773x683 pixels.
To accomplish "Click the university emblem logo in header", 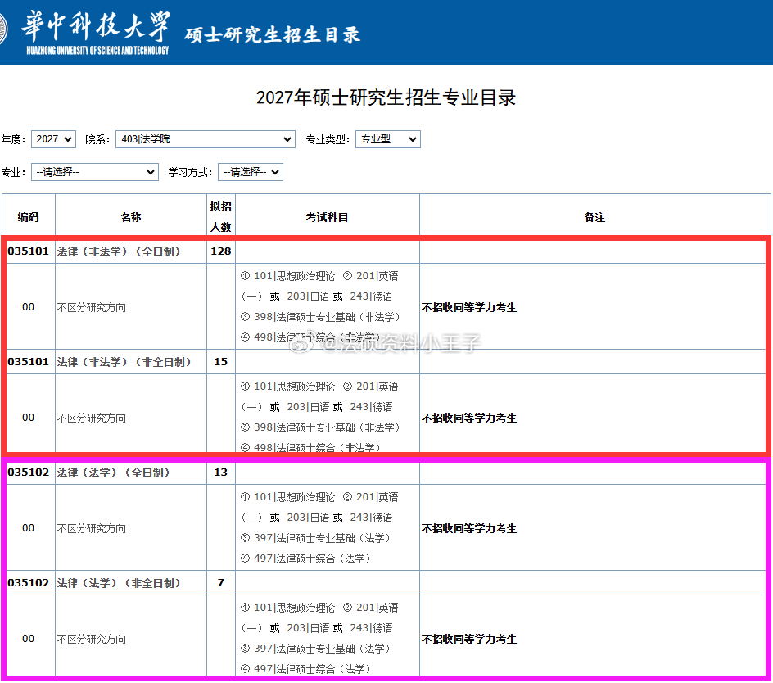I will click(3, 29).
